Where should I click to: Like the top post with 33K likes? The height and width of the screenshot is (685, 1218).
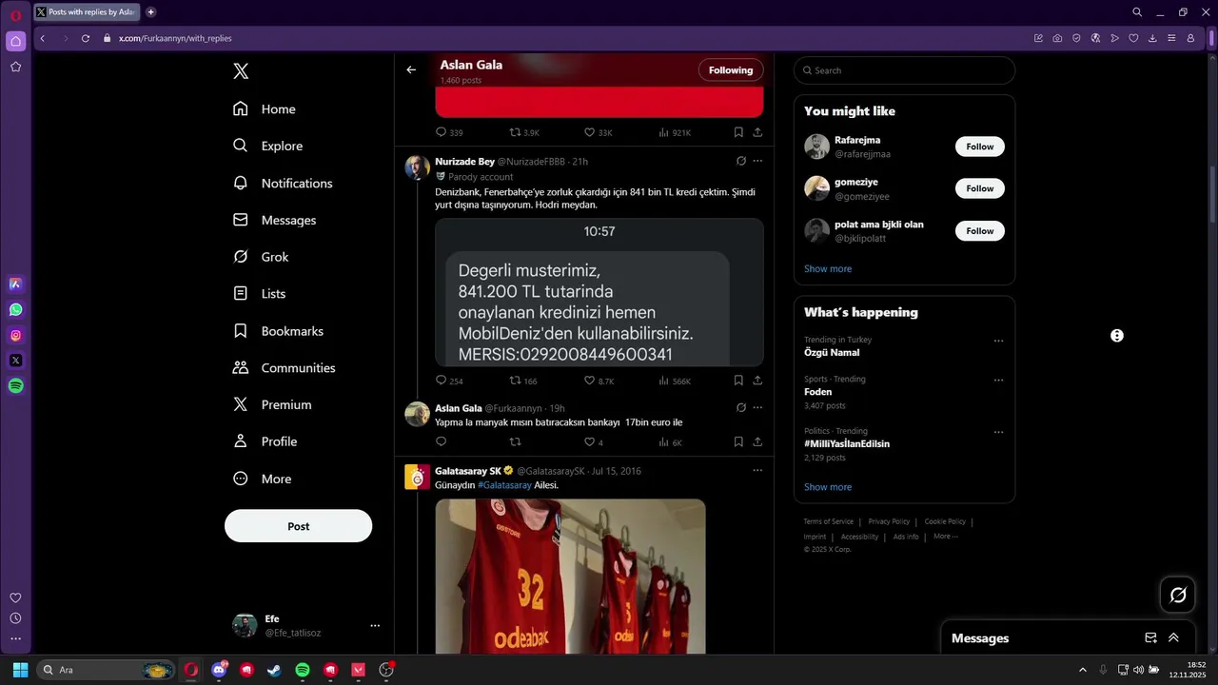[598, 132]
